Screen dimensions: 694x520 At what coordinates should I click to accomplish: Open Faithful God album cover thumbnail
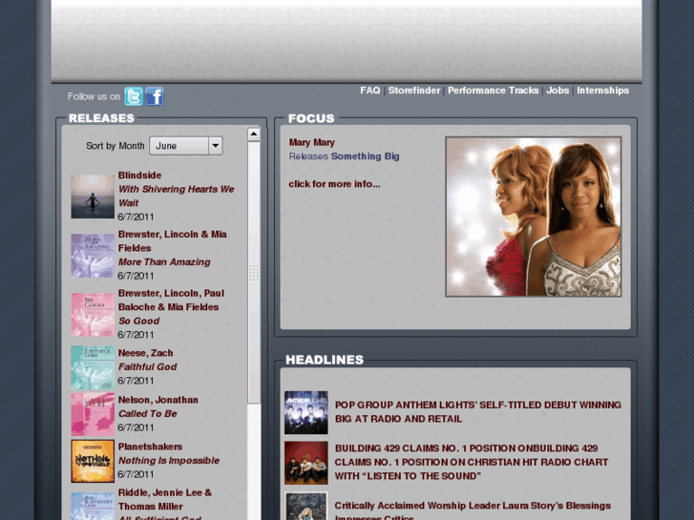point(93,367)
